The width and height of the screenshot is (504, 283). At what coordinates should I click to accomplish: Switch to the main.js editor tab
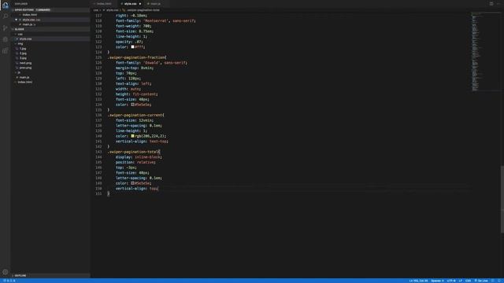click(x=156, y=3)
